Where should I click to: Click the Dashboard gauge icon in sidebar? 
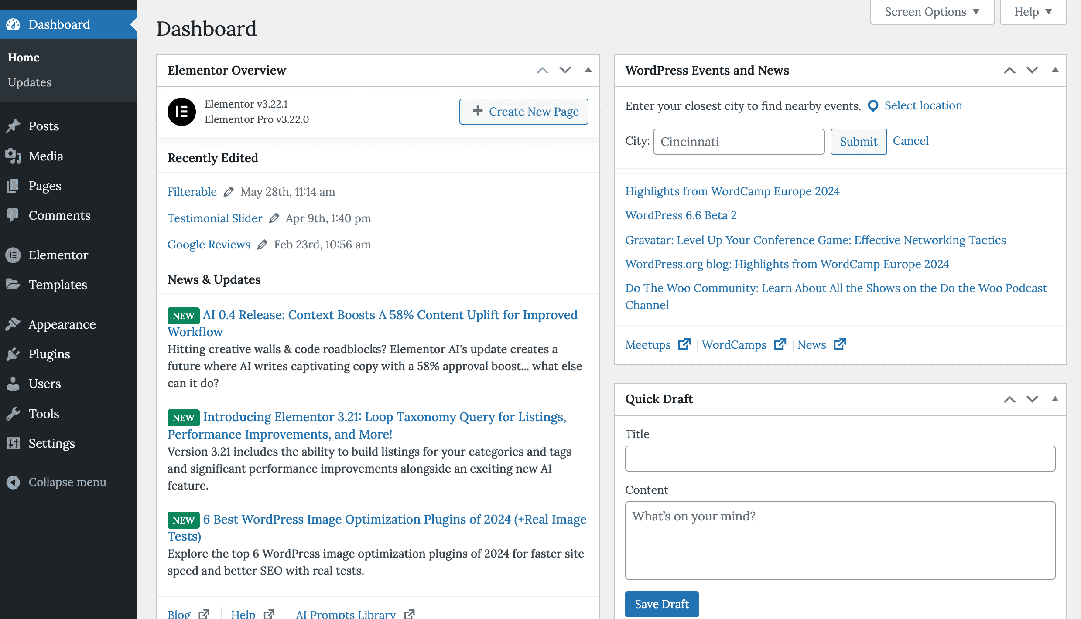(13, 24)
